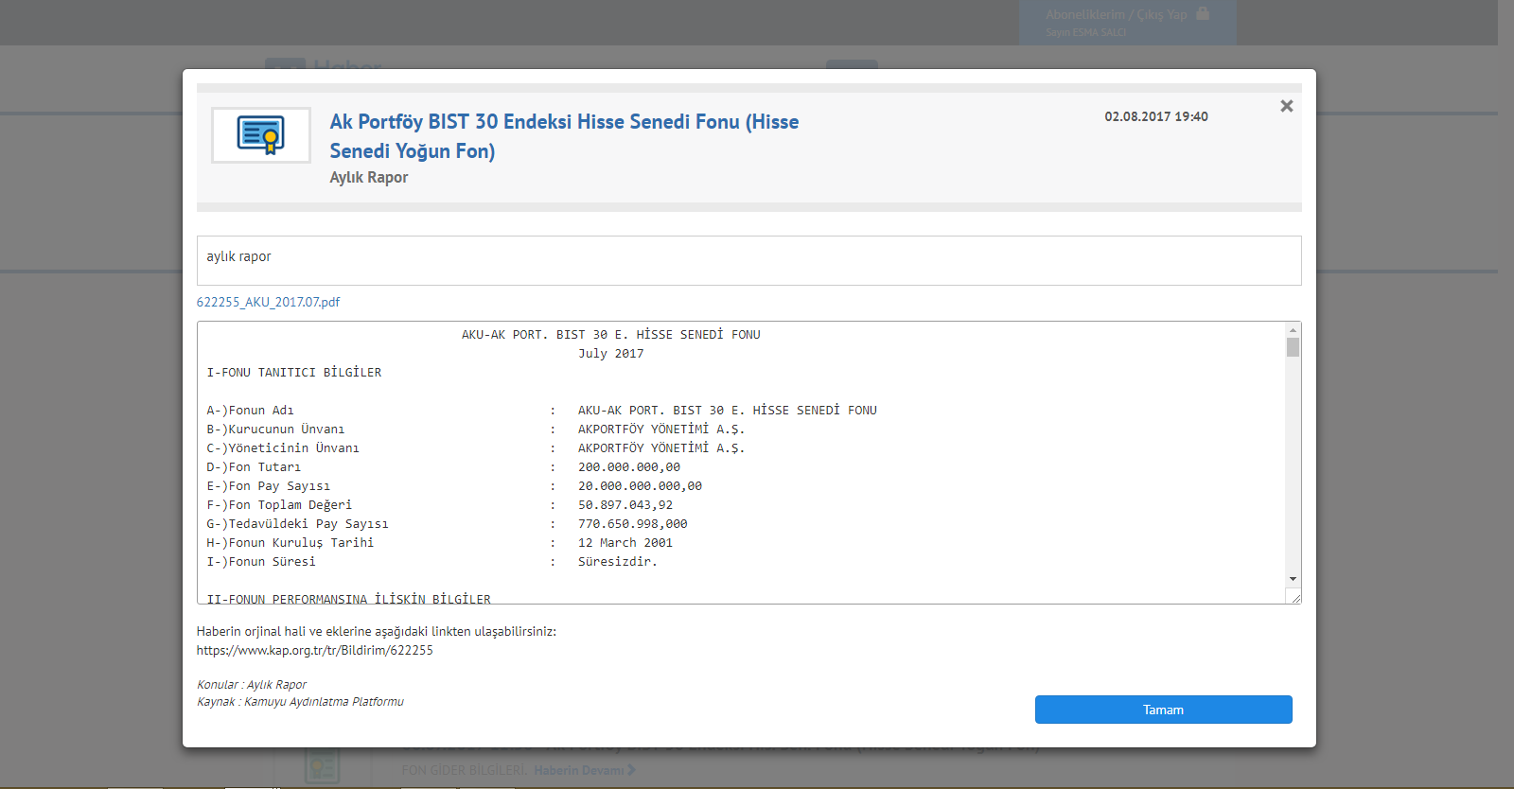
Task: Click the report text scrollbar thumb
Action: coord(1293,347)
